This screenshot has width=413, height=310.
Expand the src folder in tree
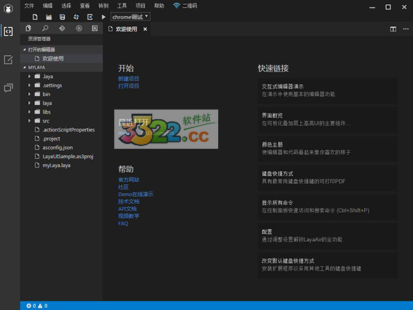(30, 121)
